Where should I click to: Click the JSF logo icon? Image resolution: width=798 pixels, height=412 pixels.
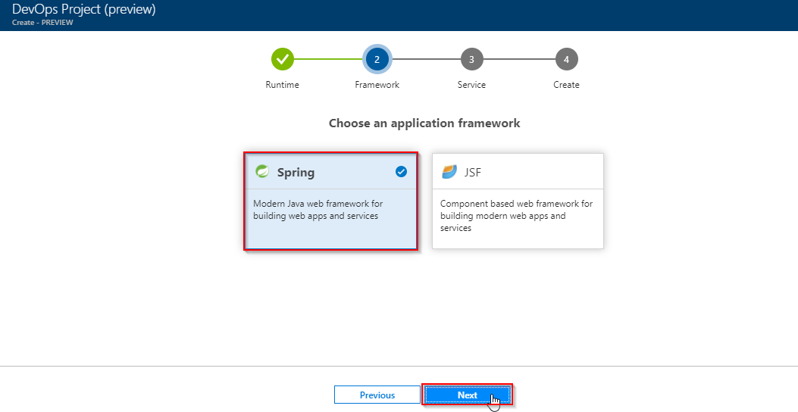[449, 172]
